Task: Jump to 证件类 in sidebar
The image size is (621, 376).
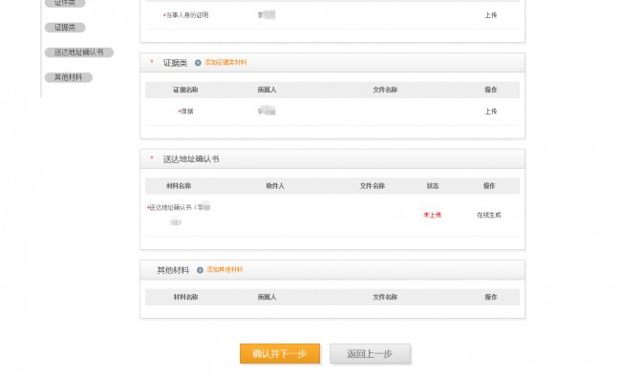Action: [65, 3]
